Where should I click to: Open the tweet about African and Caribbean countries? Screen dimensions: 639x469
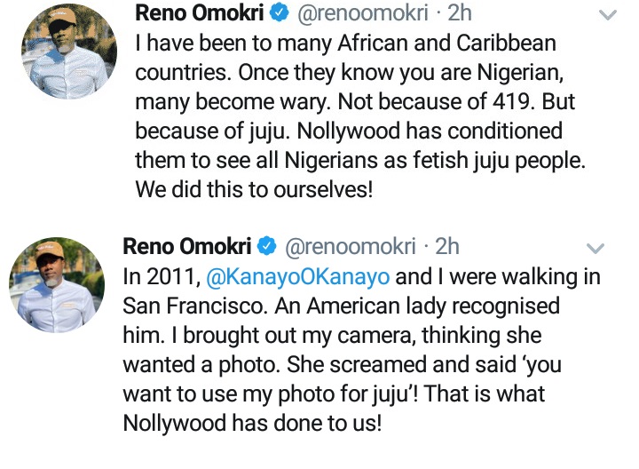point(355,101)
